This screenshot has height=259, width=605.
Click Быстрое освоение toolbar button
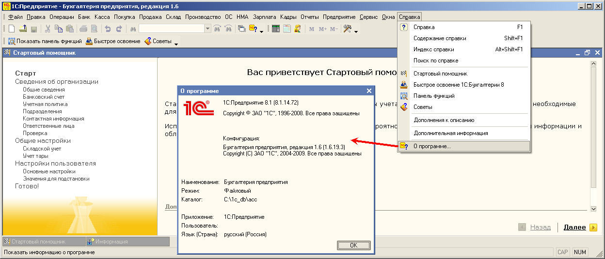113,42
